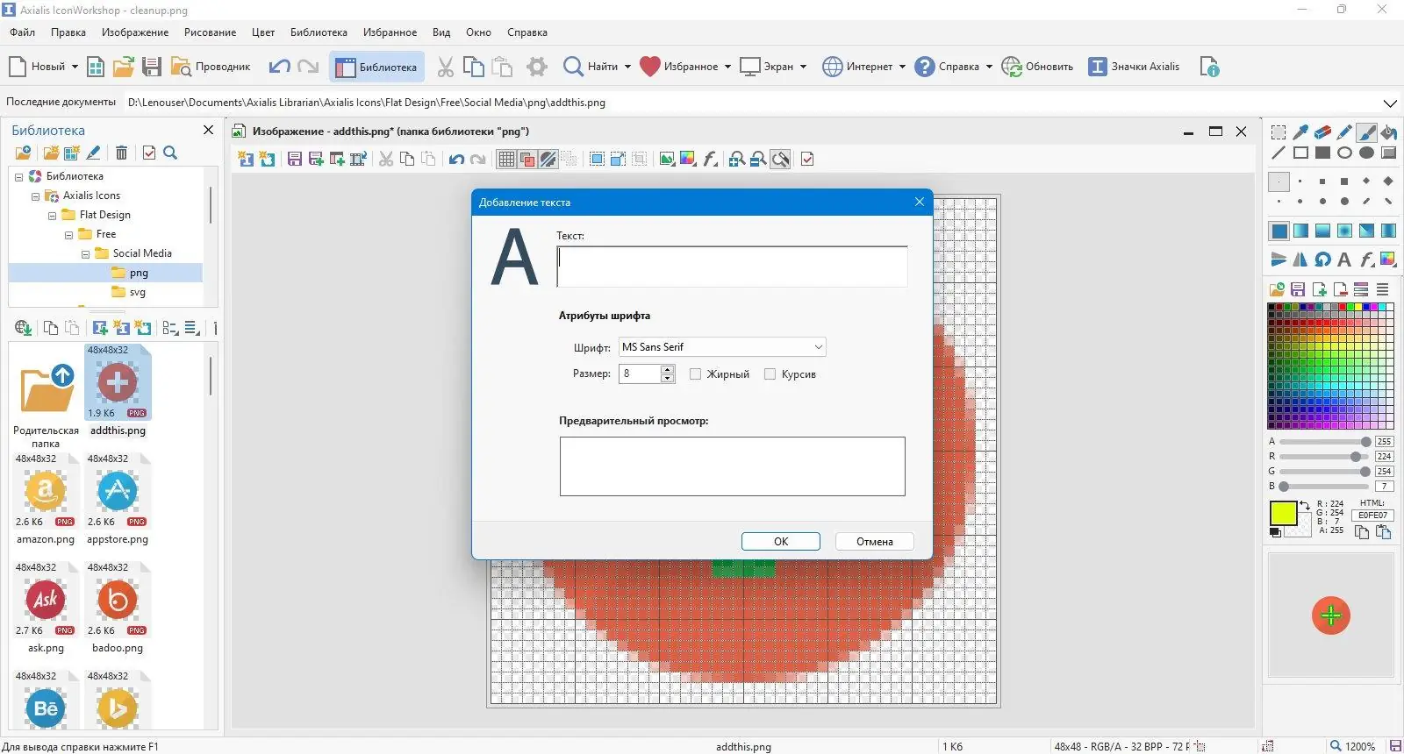Open the Правка menu
Image resolution: width=1404 pixels, height=754 pixels.
68,32
